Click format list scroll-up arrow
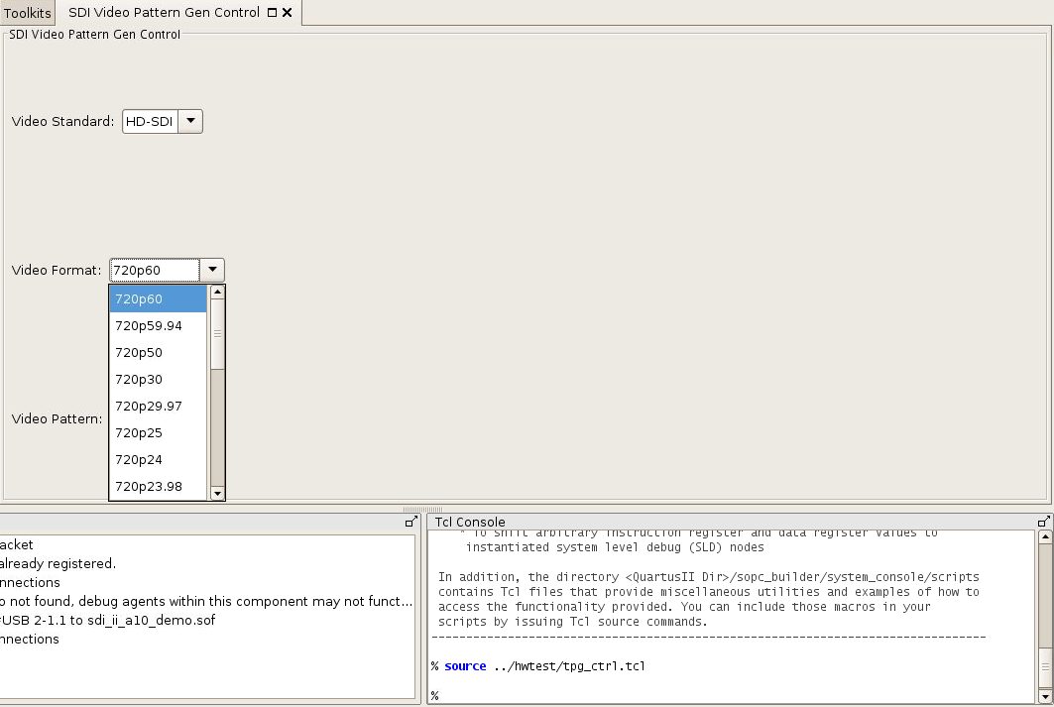 (x=217, y=293)
